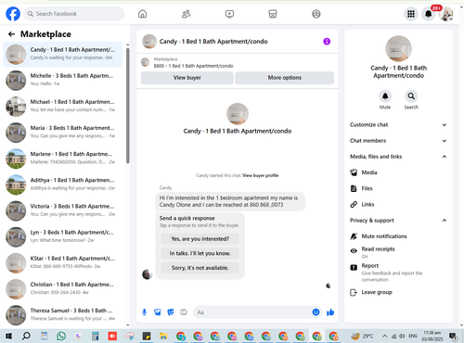Click the More options button
Image resolution: width=464 pixels, height=343 pixels.
pyautogui.click(x=285, y=78)
